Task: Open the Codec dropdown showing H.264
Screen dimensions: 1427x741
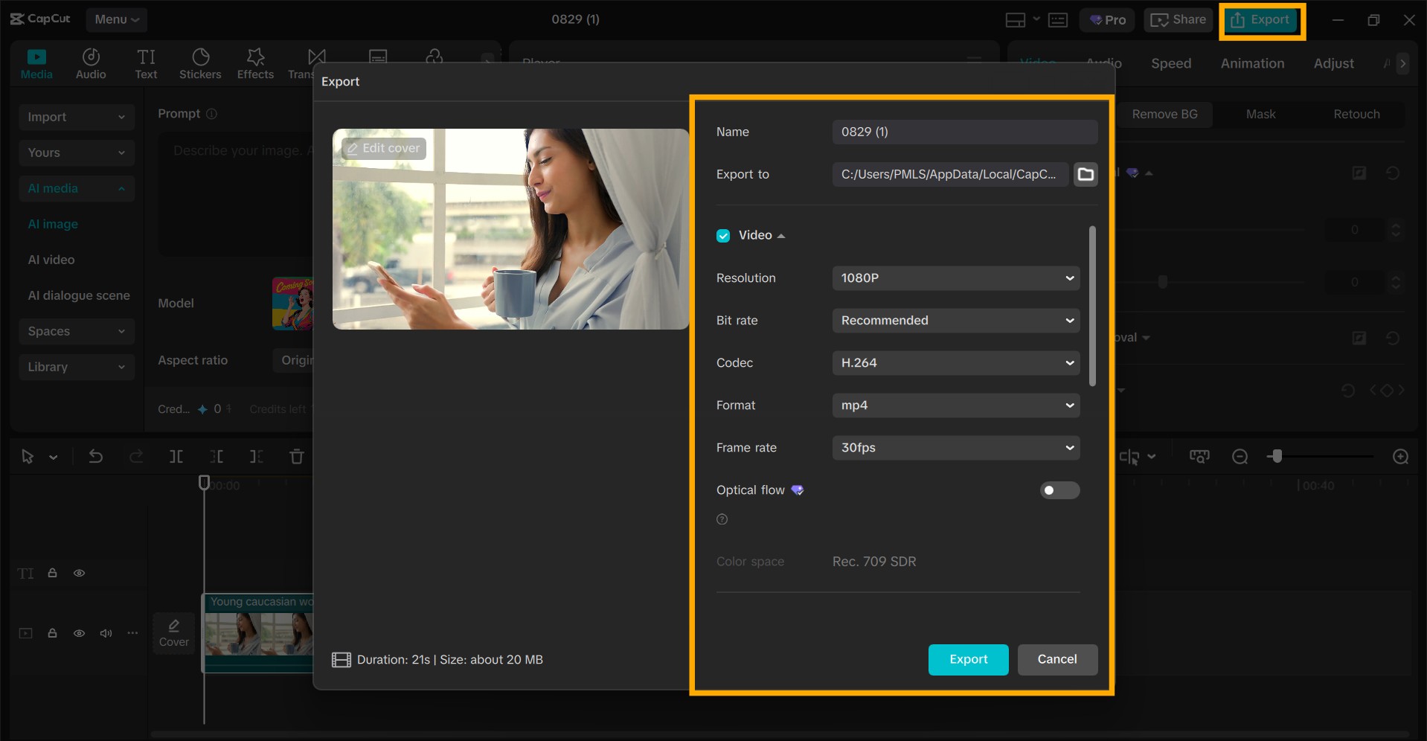Action: pyautogui.click(x=955, y=363)
